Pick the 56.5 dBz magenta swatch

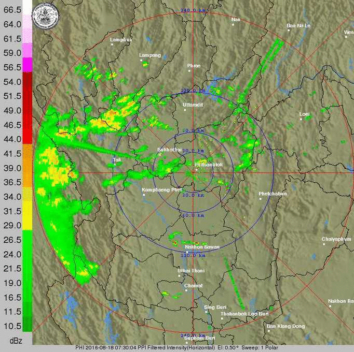tap(27, 67)
